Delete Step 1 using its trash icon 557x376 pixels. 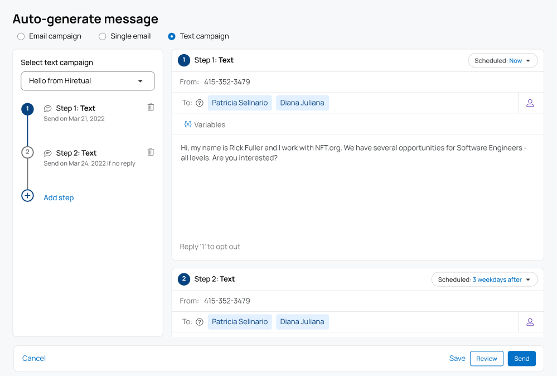pos(151,107)
